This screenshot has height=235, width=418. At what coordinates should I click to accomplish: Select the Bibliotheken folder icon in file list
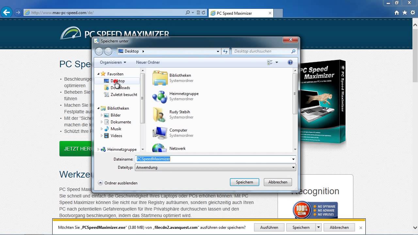(160, 78)
